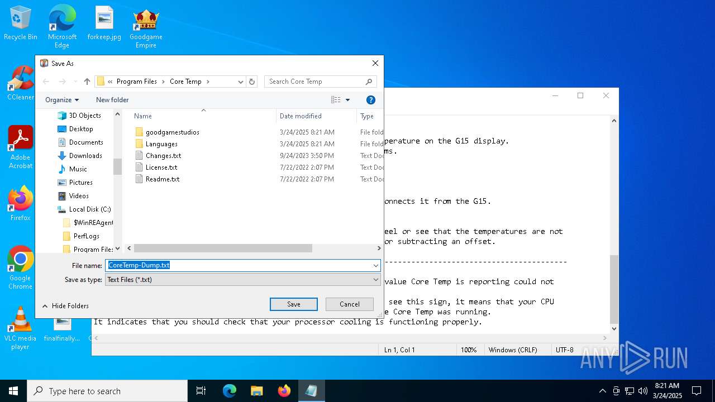
Task: Sort by Type column header
Action: tap(367, 116)
